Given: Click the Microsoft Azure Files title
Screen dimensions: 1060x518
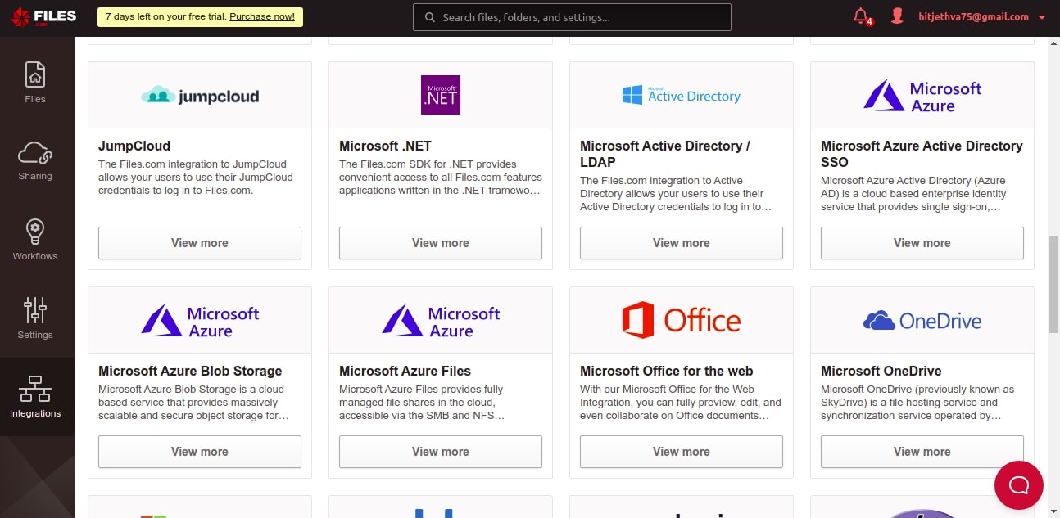Looking at the screenshot, I should [x=405, y=371].
